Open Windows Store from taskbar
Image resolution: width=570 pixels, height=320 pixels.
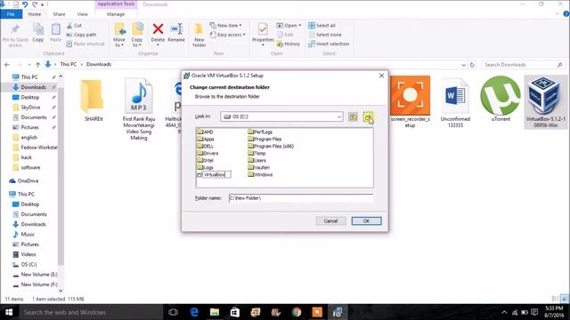[235, 312]
